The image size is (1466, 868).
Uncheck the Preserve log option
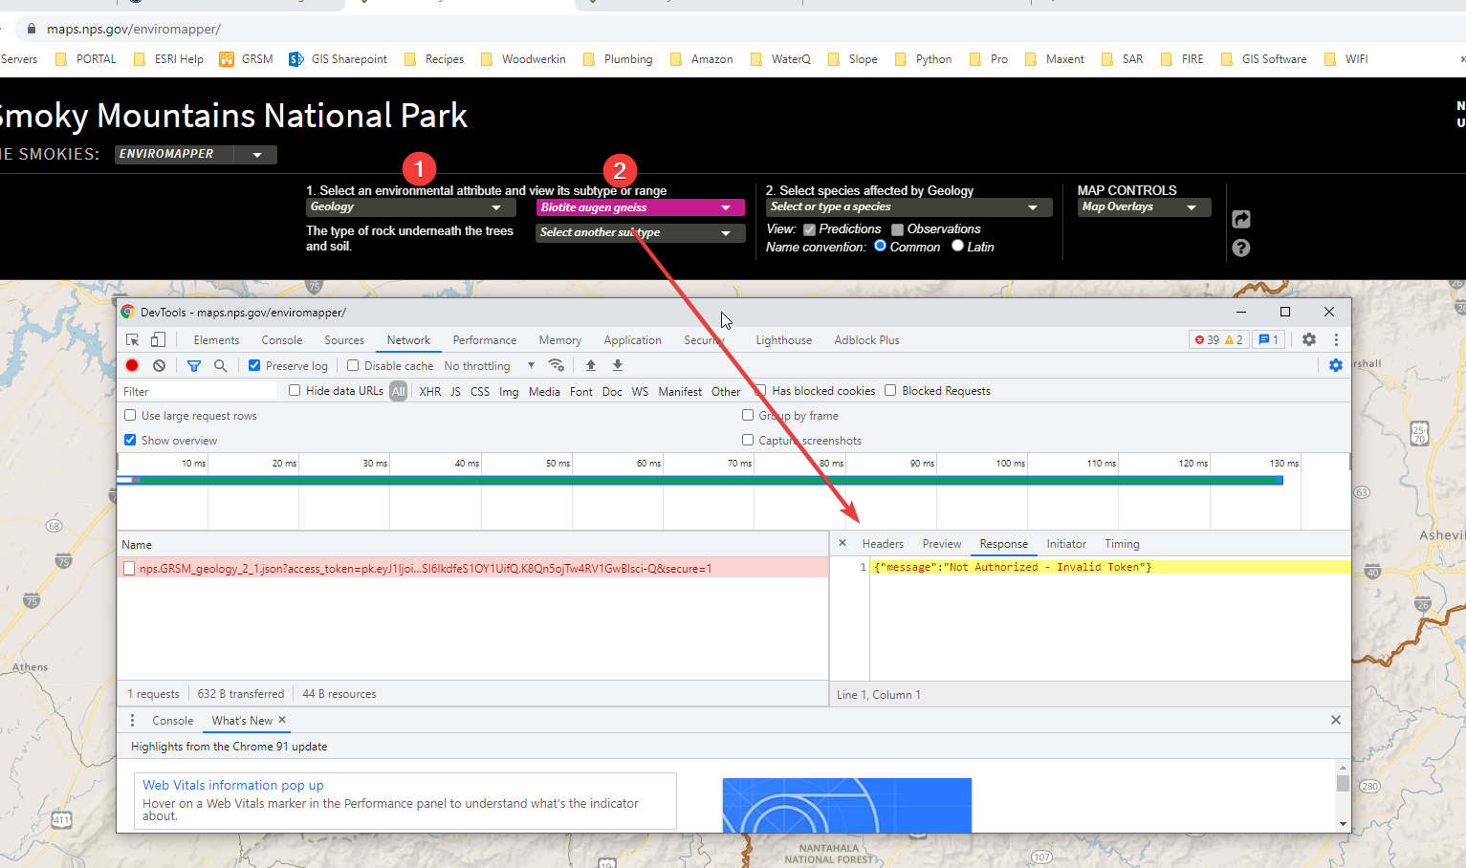254,365
